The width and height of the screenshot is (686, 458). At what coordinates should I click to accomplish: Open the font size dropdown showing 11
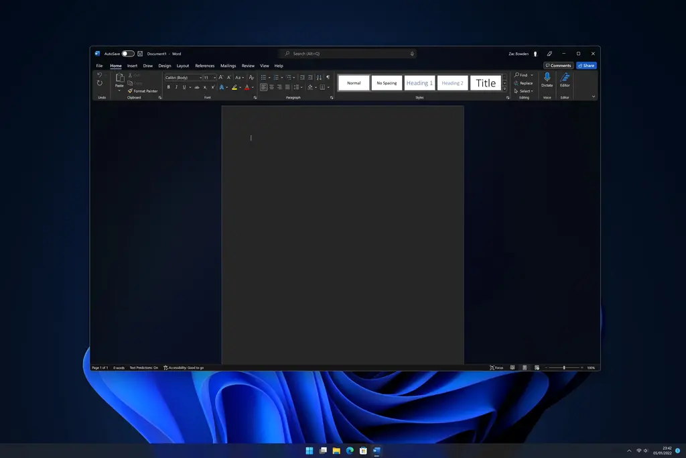[x=214, y=78]
